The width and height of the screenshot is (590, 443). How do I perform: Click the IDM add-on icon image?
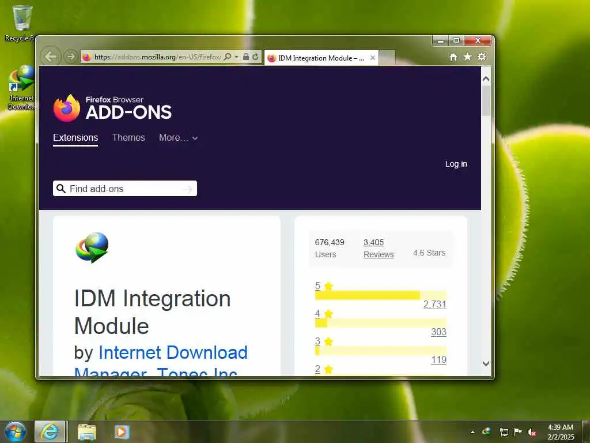click(x=92, y=247)
